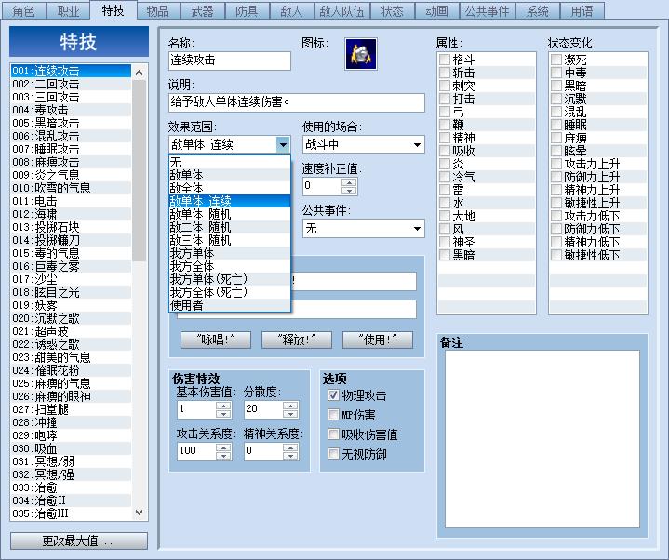Select skill 020:沉默之歌

click(x=72, y=318)
